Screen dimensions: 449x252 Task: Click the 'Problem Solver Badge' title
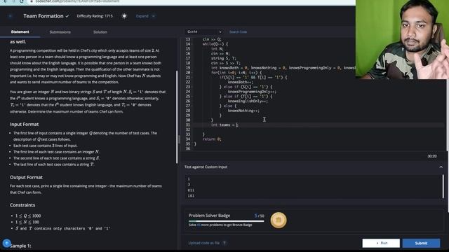(209, 216)
